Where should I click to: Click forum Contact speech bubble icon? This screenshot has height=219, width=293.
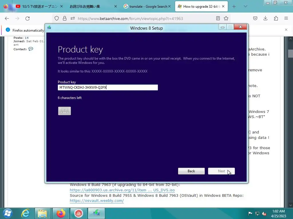pyautogui.click(x=31, y=49)
